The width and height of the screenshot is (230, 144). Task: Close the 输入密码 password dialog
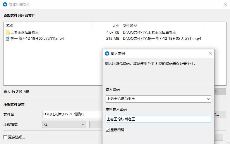210,53
